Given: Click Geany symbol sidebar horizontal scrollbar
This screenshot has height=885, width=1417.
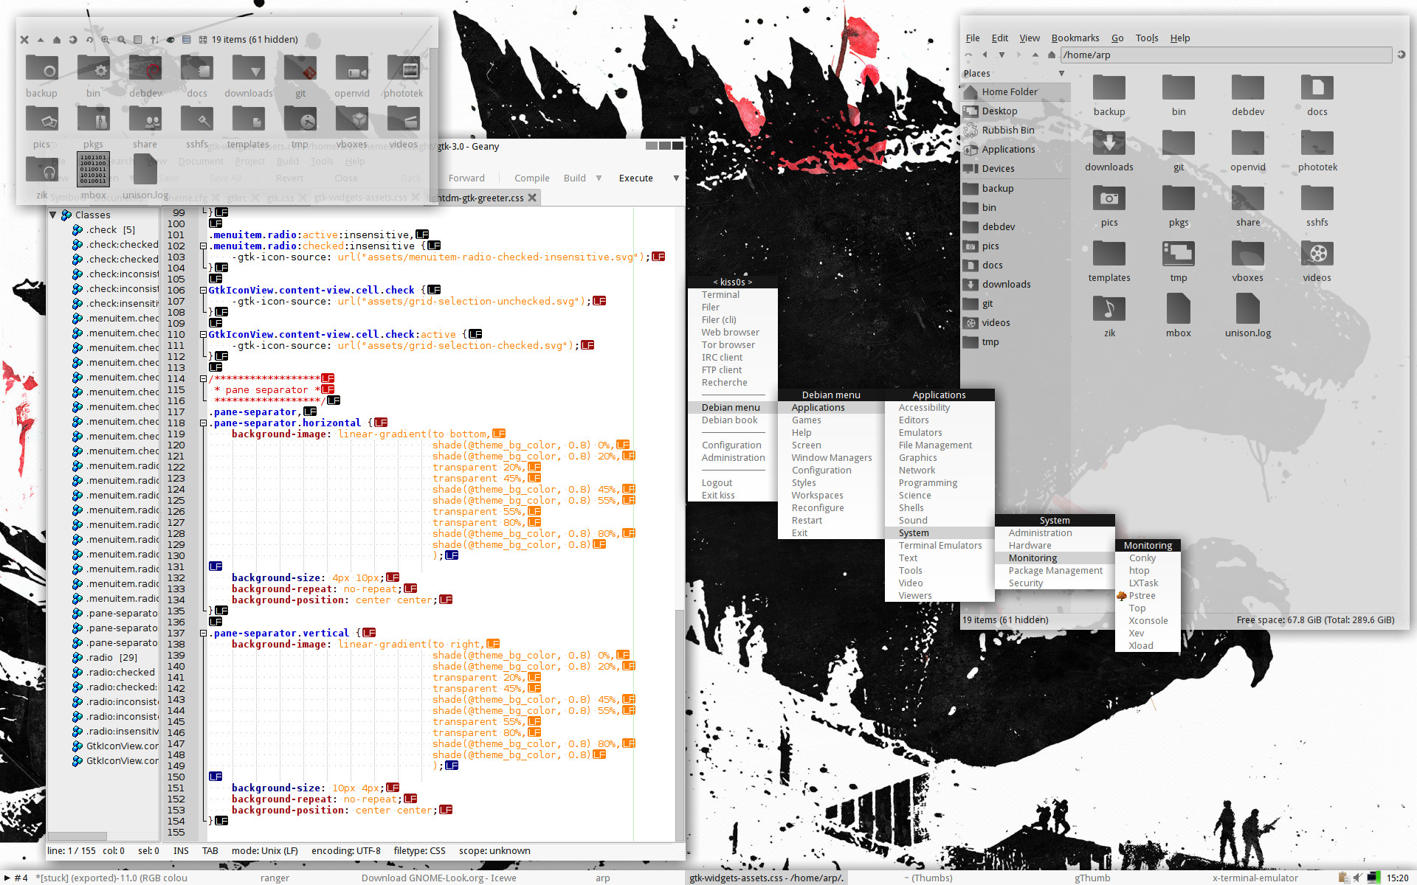Looking at the screenshot, I should (x=77, y=836).
